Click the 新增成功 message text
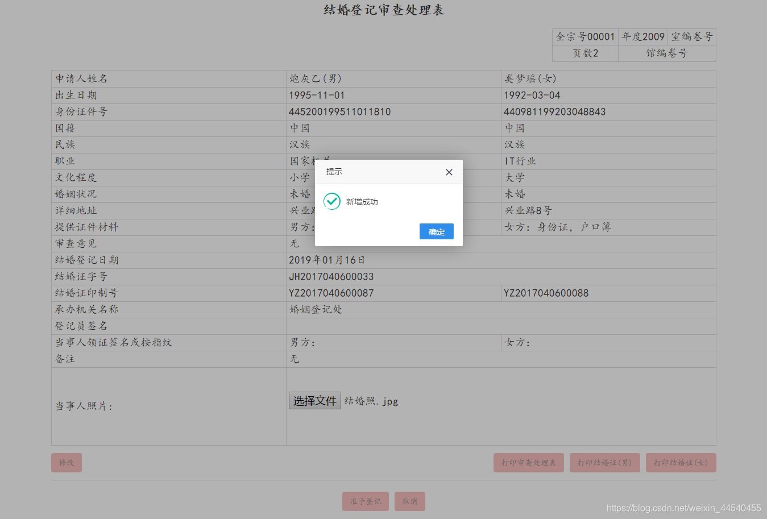Image resolution: width=767 pixels, height=519 pixels. (362, 202)
